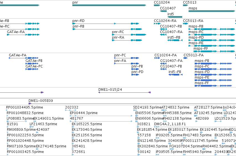Click EST LP08083.5prime
236x156 pixels.
[x=17, y=121]
